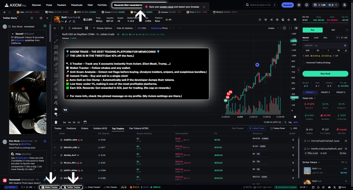353x190 pixels.
Task: Open the Discover menu
Action: 36,5
